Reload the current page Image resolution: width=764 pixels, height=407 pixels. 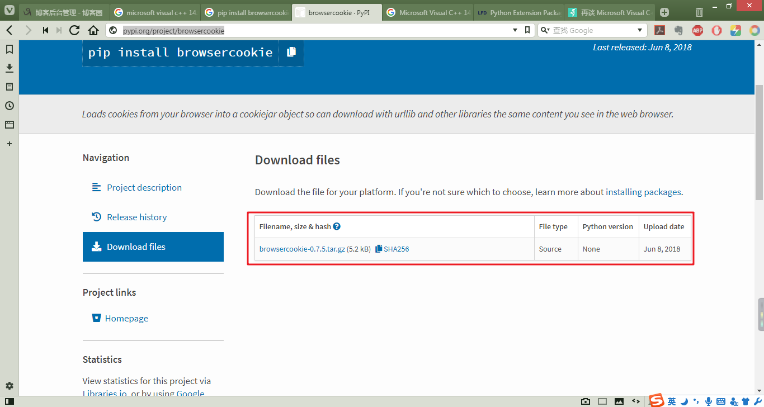pyautogui.click(x=74, y=30)
